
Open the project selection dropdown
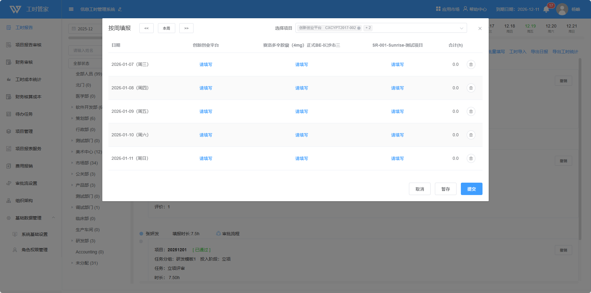(461, 28)
